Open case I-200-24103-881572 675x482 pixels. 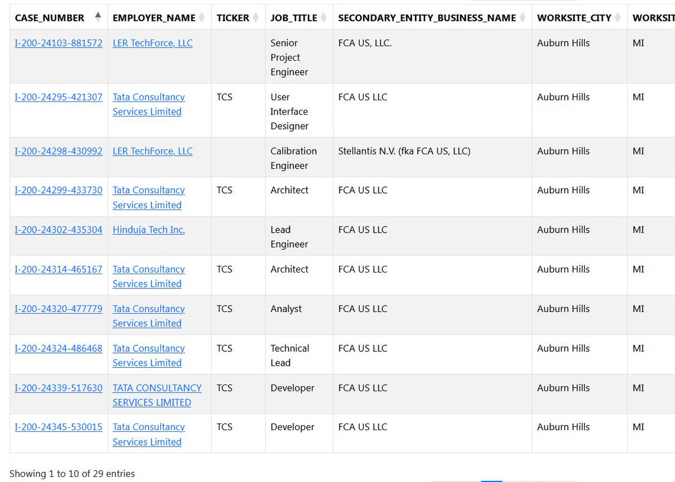tap(59, 43)
